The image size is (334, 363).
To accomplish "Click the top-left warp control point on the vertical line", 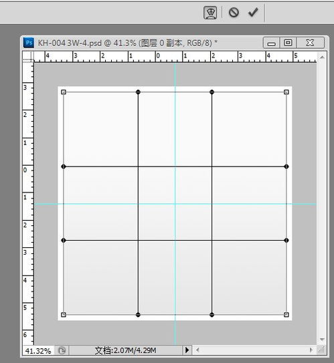I will point(138,92).
